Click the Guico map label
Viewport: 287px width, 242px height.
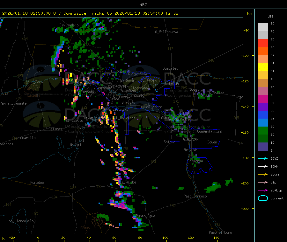(x=195, y=89)
